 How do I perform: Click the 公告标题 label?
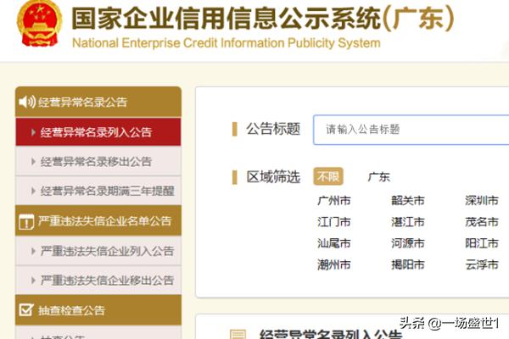pyautogui.click(x=273, y=129)
